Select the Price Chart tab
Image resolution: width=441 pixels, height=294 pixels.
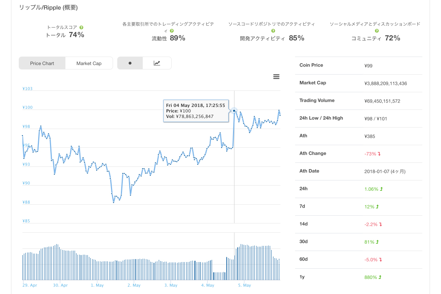pyautogui.click(x=42, y=63)
